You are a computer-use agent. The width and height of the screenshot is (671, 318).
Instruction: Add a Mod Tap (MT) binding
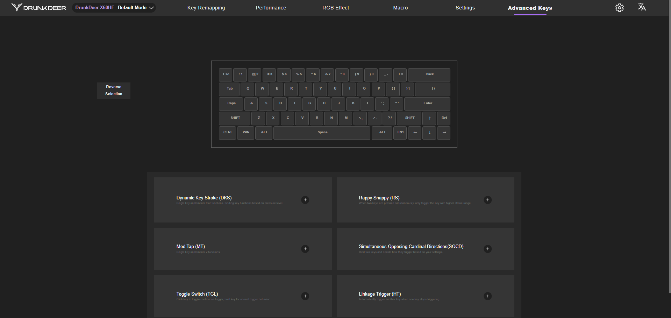click(x=305, y=249)
